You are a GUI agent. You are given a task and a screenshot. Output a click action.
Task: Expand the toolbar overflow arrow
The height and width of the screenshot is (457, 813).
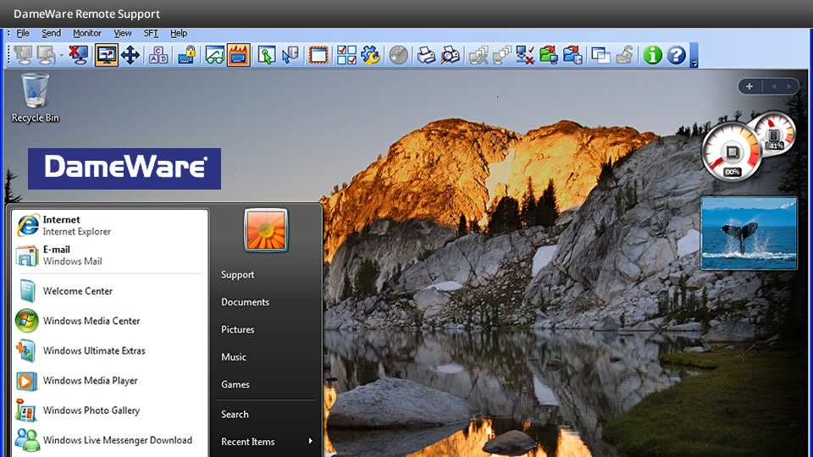coord(694,63)
